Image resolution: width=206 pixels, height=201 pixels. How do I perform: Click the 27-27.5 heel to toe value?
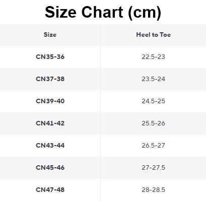[x=154, y=168]
